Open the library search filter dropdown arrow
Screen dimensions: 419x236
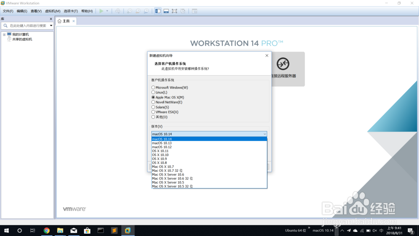click(51, 26)
